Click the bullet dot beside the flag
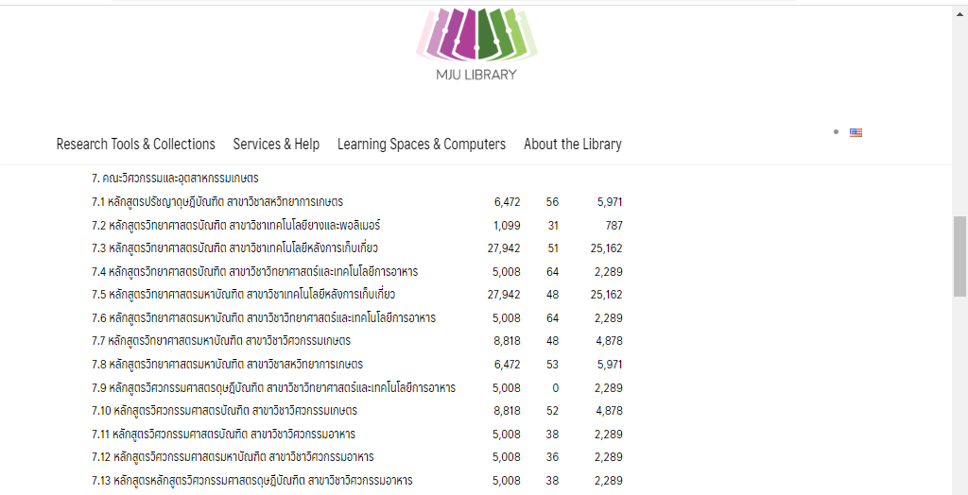This screenshot has height=495, width=968. [x=836, y=132]
